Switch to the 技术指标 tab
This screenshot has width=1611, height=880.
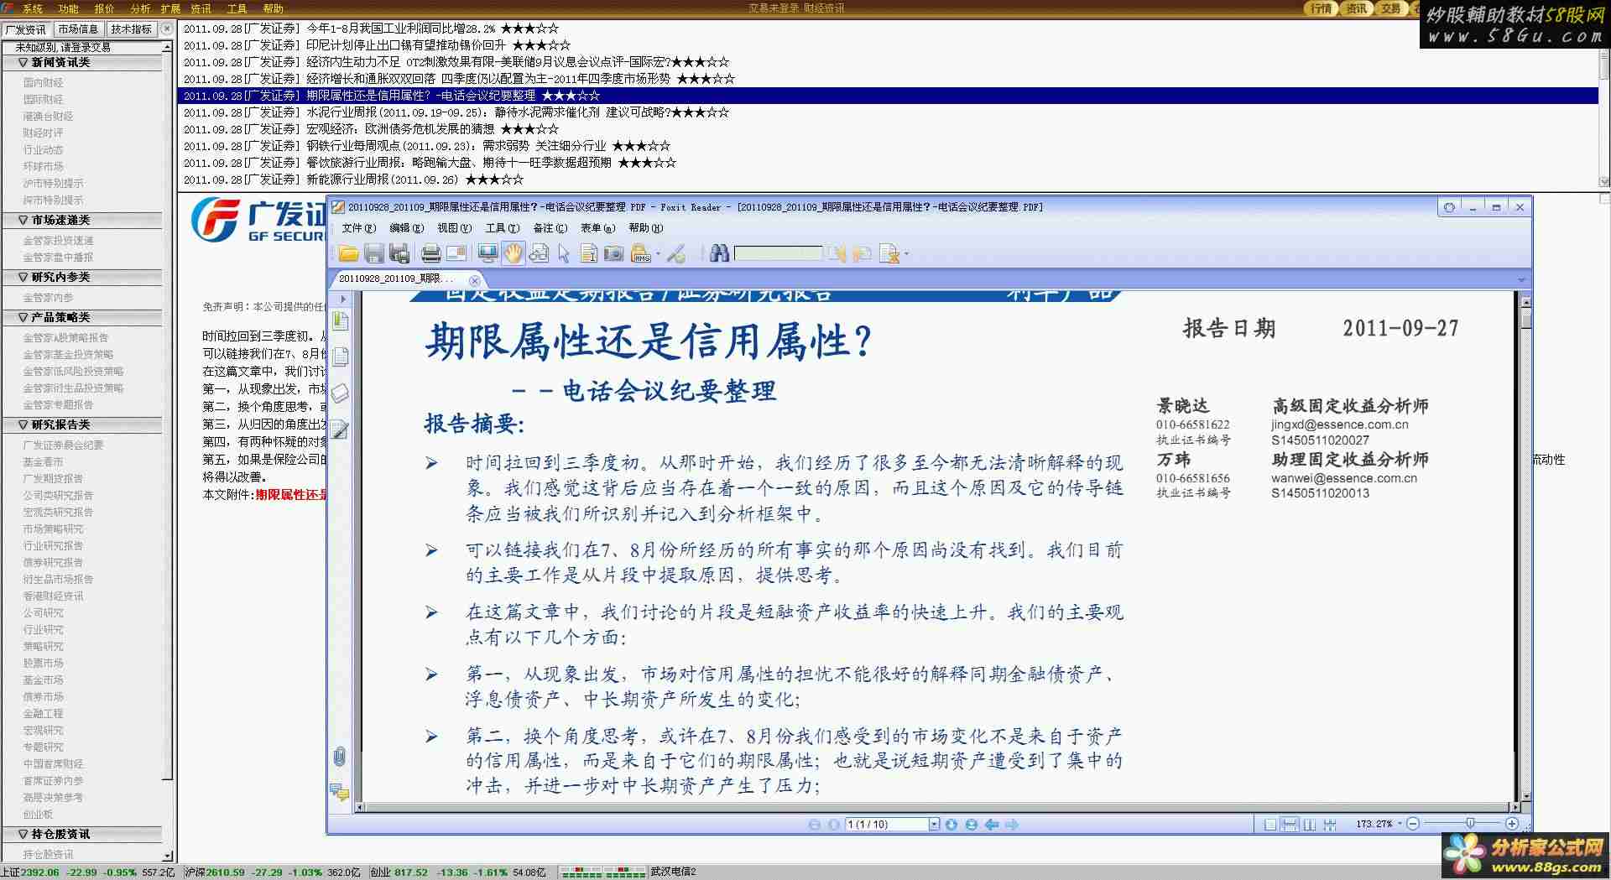tap(132, 29)
